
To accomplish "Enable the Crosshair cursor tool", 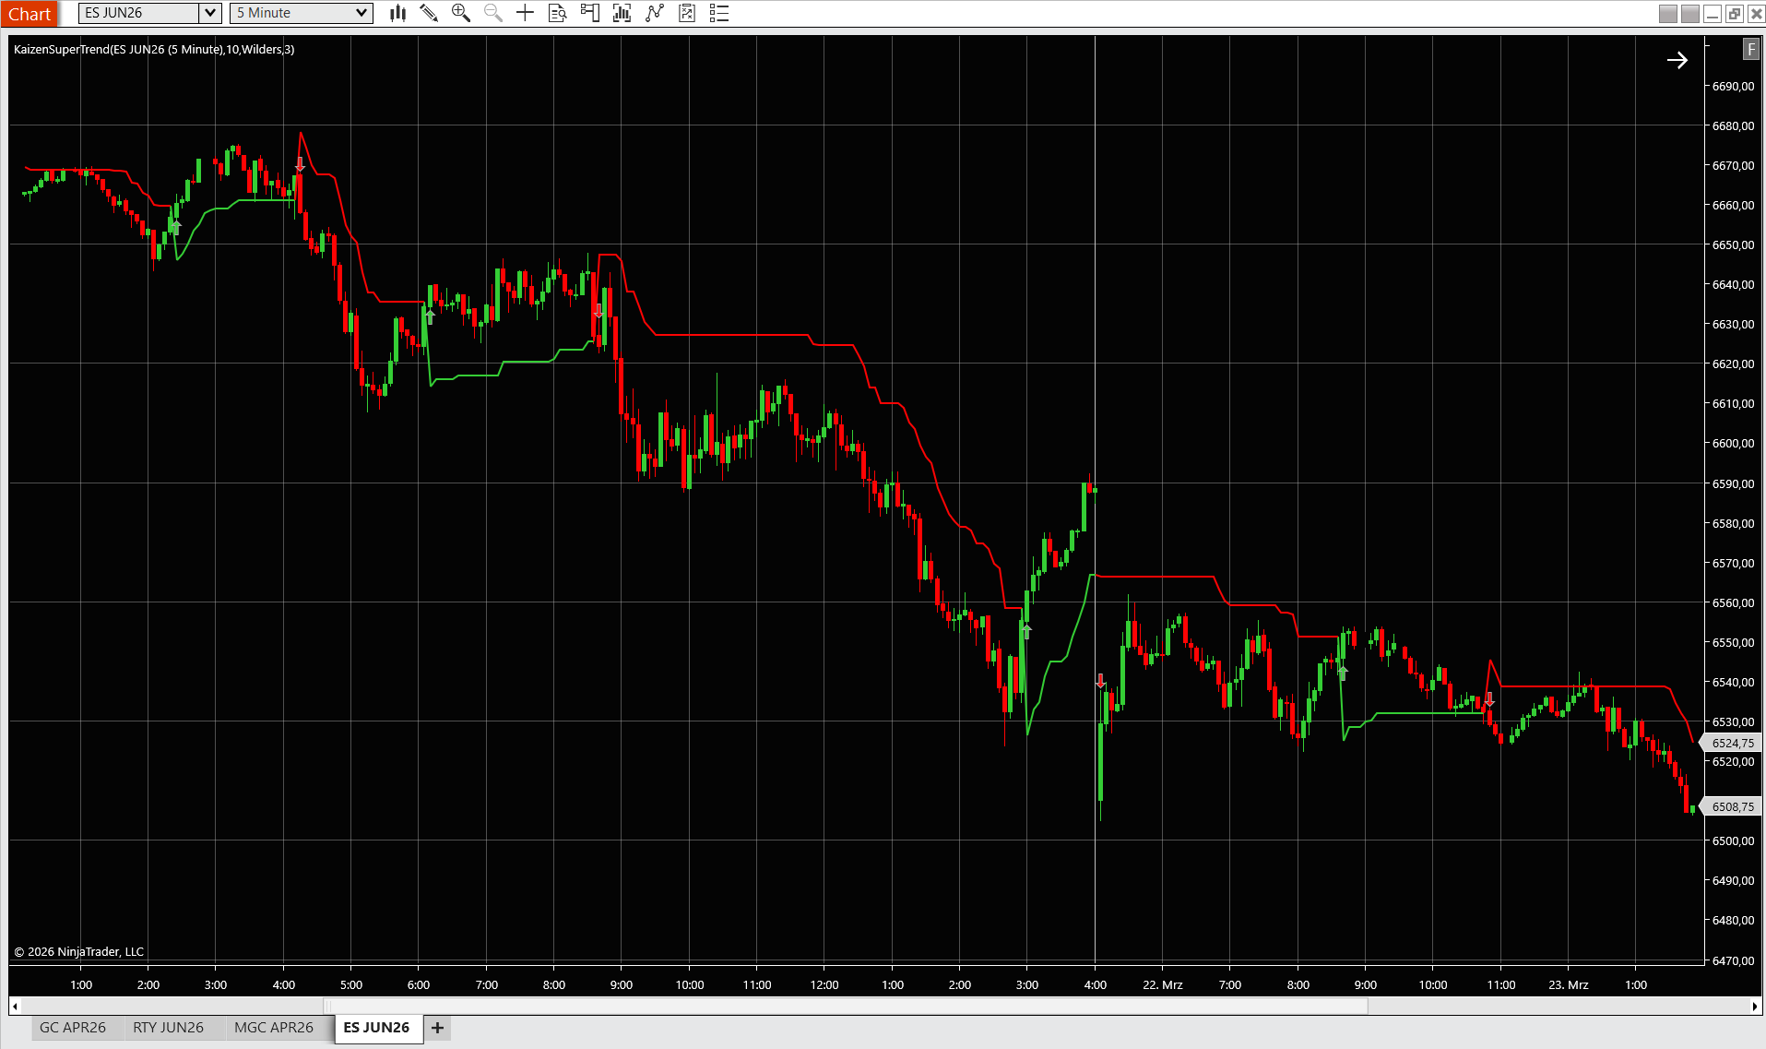I will (525, 13).
